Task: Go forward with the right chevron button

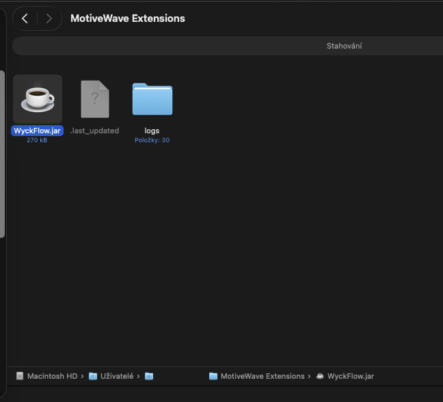Action: [49, 18]
